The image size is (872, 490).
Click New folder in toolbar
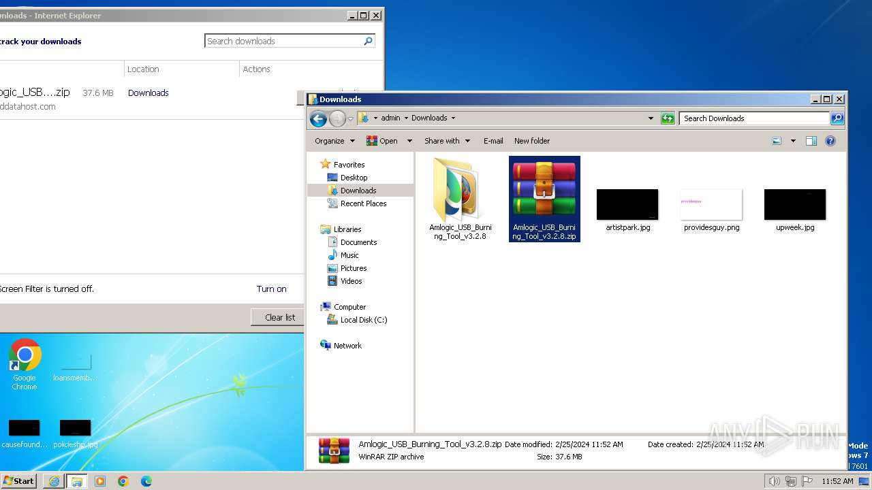tap(532, 141)
